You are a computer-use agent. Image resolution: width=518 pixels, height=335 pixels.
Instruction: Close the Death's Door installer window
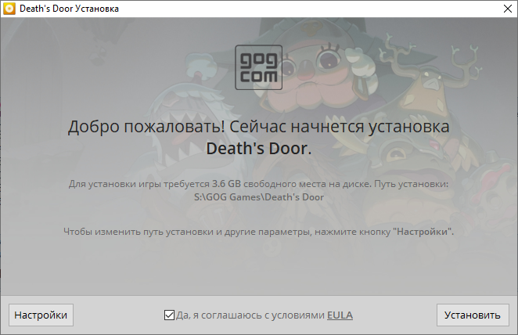tap(508, 9)
